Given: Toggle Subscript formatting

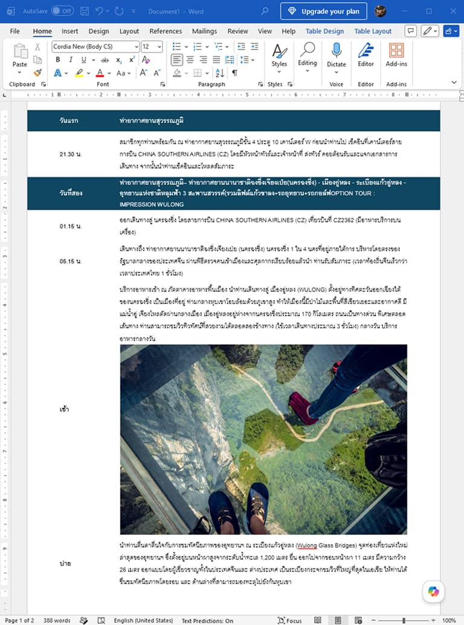Looking at the screenshot, I should coord(118,60).
